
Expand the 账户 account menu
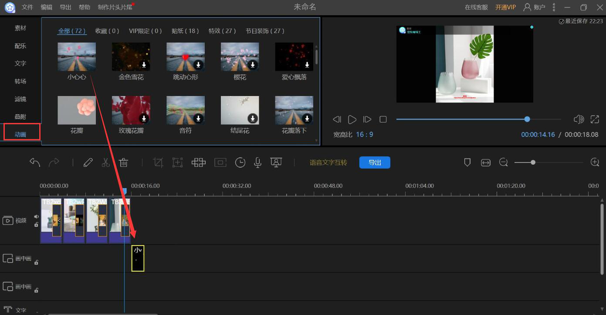[535, 7]
